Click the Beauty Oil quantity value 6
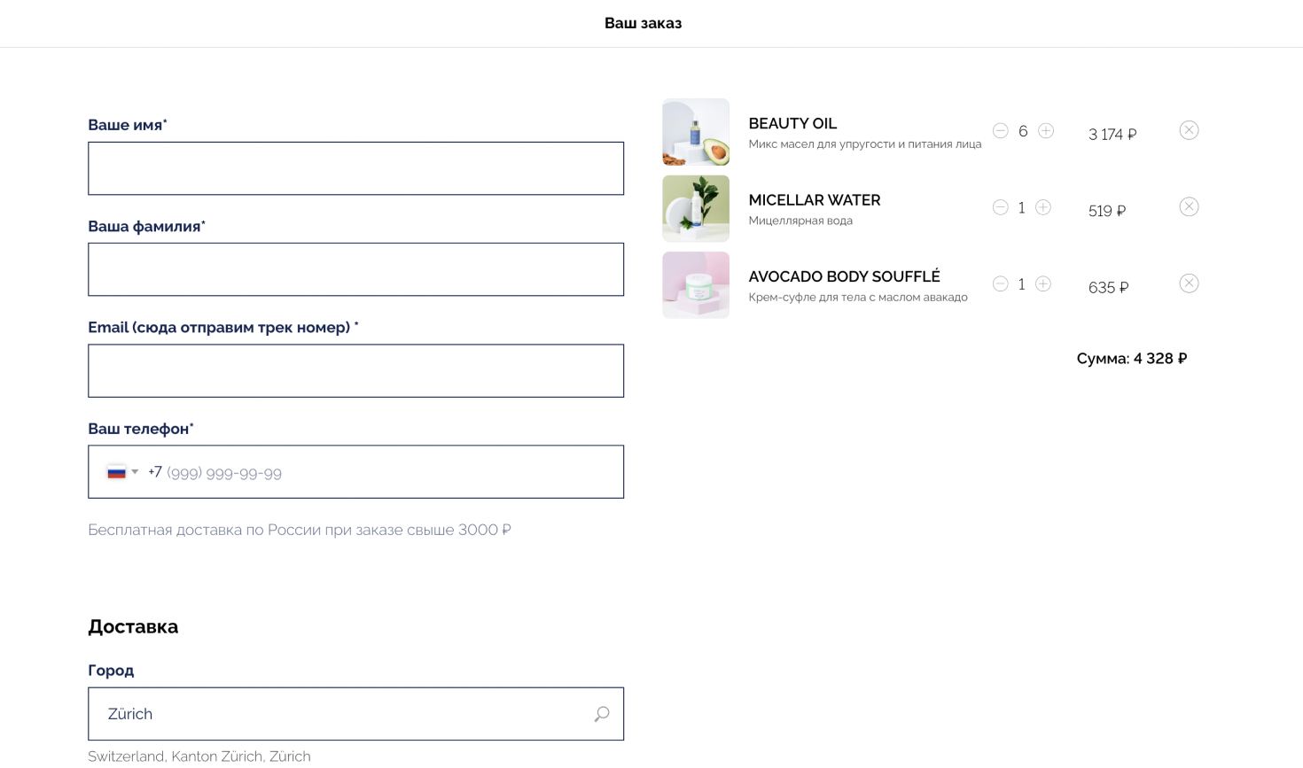This screenshot has height=768, width=1303. [1023, 131]
